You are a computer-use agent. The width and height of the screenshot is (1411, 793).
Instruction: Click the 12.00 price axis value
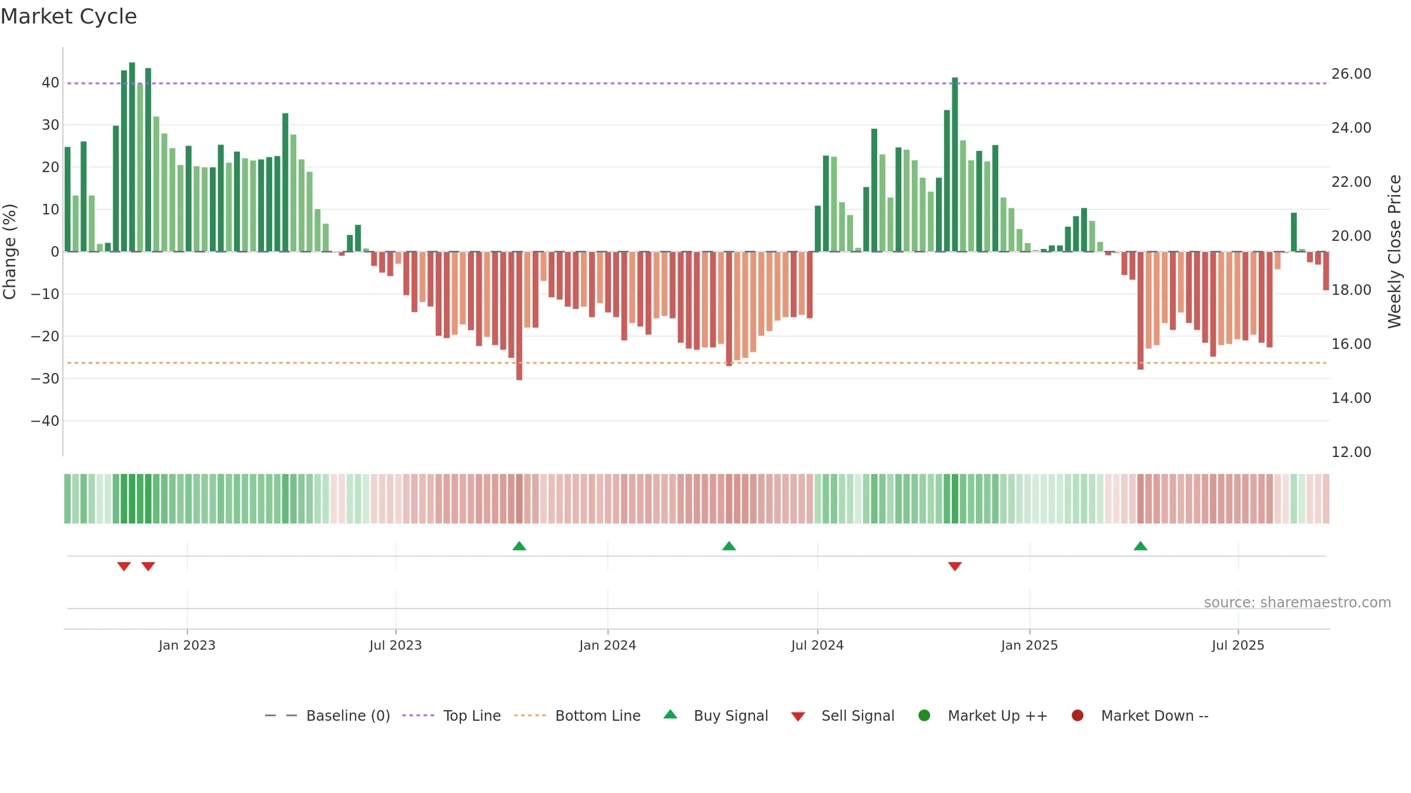tap(1351, 452)
